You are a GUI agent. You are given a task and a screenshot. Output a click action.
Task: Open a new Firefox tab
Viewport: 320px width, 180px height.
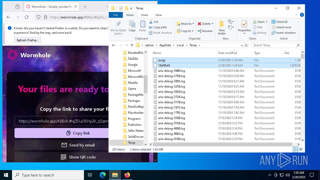(x=85, y=7)
